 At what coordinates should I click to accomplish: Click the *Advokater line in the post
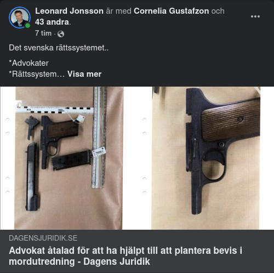[28, 63]
